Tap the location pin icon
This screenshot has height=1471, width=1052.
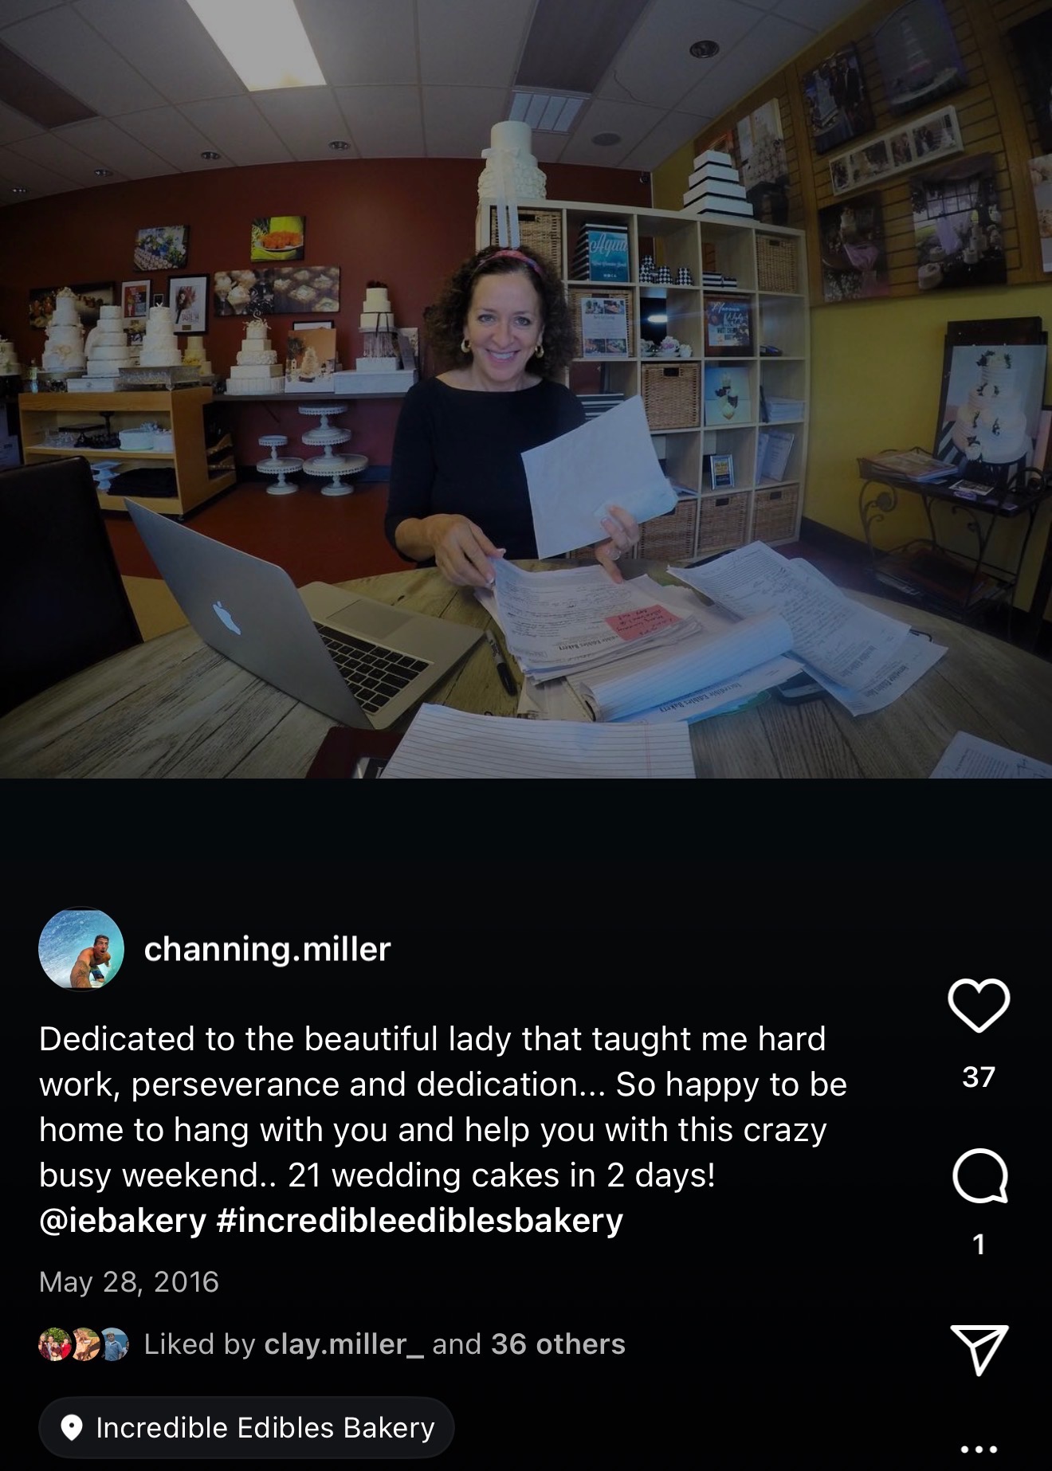click(72, 1428)
